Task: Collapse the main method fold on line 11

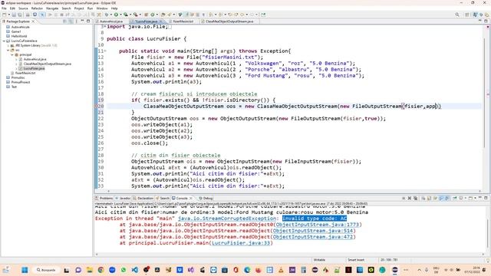Action: point(105,51)
